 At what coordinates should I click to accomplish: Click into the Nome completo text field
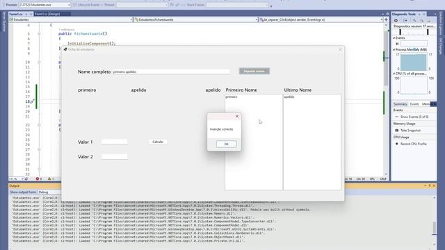(171, 72)
